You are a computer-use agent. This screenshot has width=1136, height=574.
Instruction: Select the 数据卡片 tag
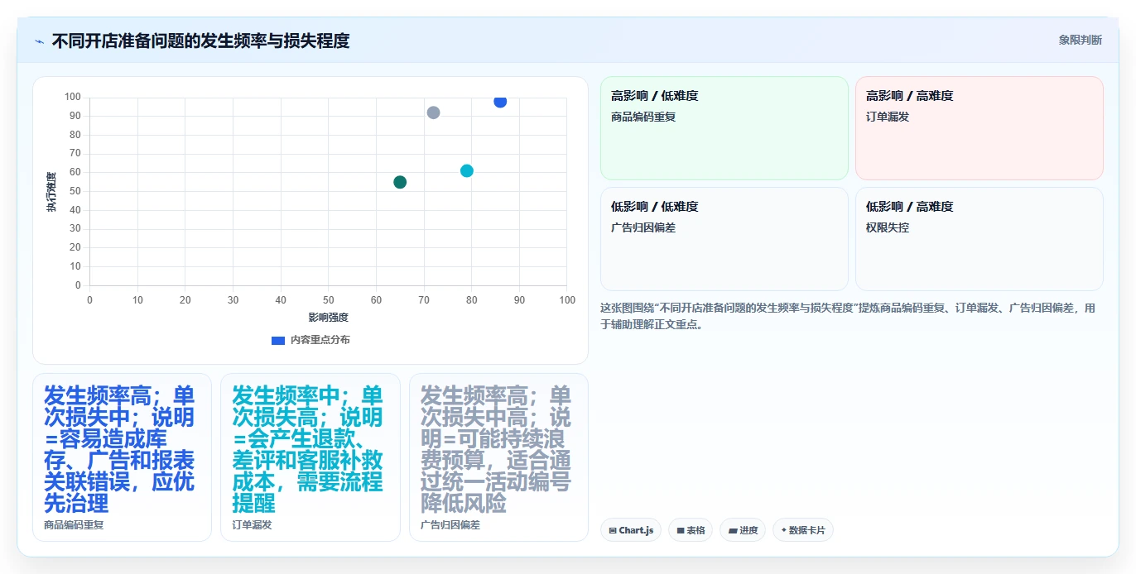coord(803,530)
